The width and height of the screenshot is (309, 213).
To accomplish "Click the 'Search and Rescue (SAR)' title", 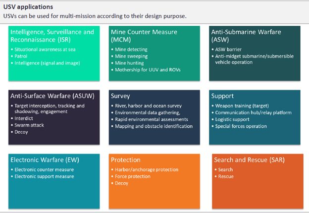I will click(249, 160).
